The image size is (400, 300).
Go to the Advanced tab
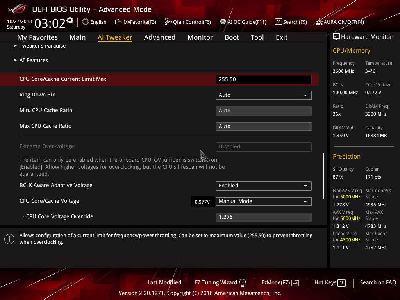[x=160, y=37]
